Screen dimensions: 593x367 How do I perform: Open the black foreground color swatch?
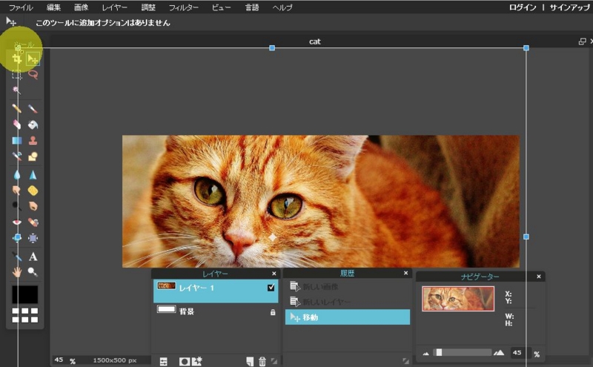click(x=24, y=294)
